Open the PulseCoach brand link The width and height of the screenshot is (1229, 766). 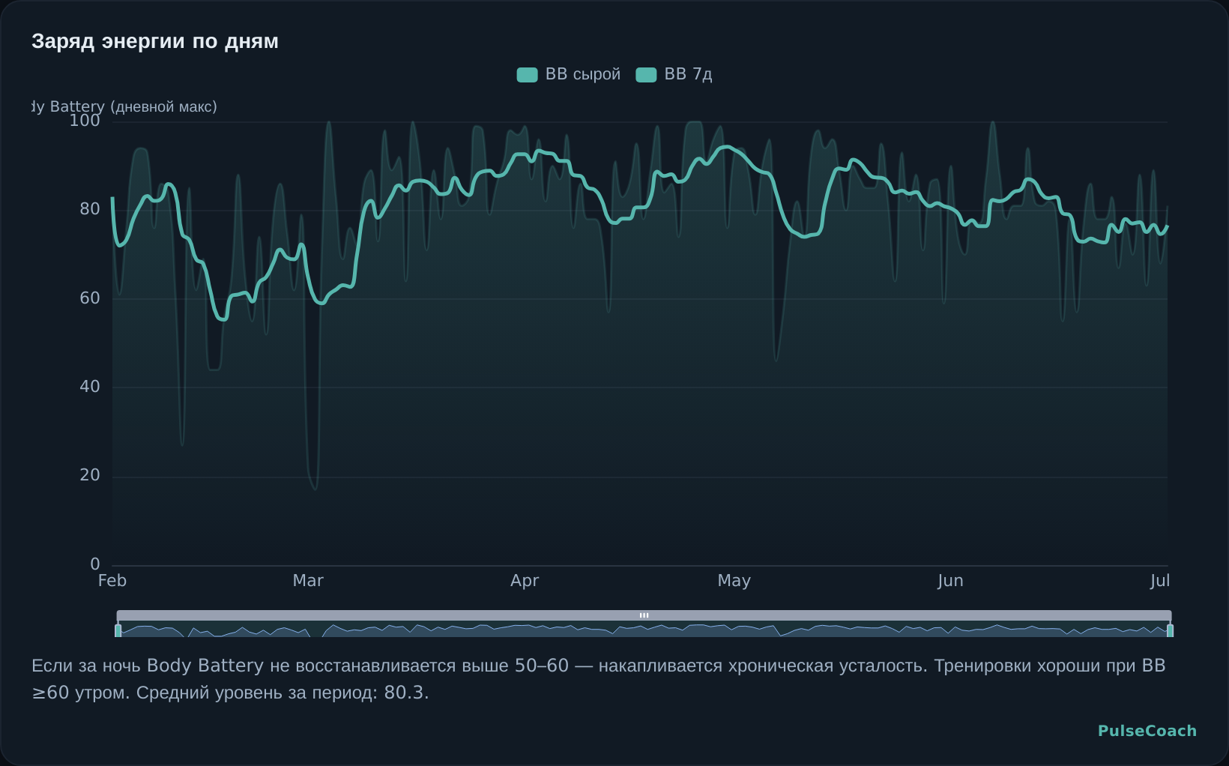[x=1147, y=731]
